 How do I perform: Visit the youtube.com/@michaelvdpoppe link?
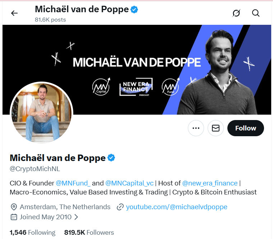(176, 207)
